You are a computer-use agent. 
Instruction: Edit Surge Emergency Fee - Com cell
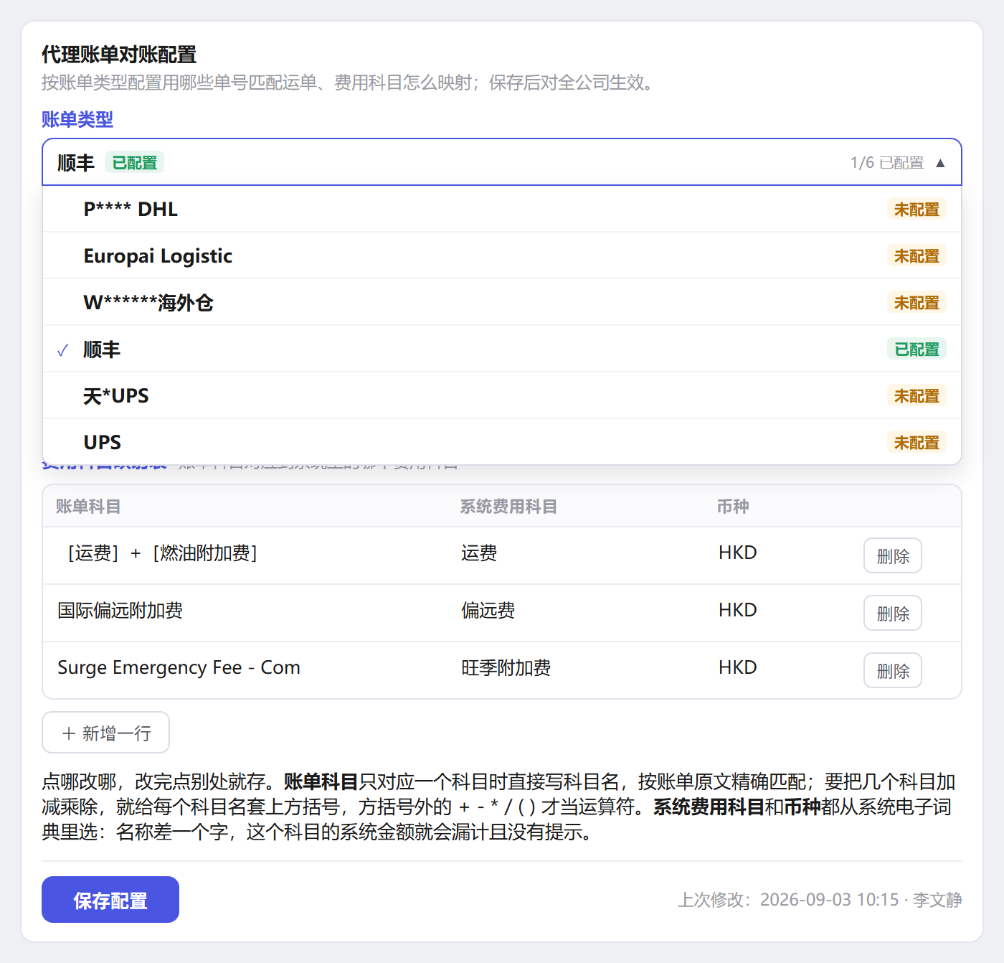tap(179, 668)
